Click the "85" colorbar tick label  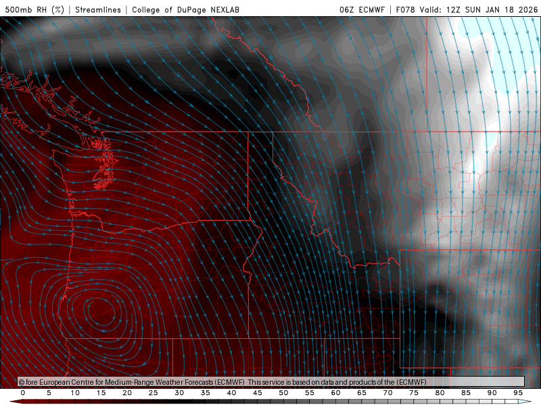pyautogui.click(x=466, y=393)
